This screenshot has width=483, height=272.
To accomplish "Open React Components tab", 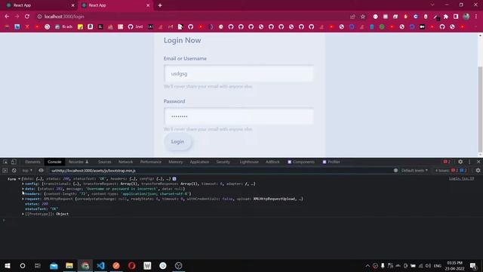I will click(301, 162).
